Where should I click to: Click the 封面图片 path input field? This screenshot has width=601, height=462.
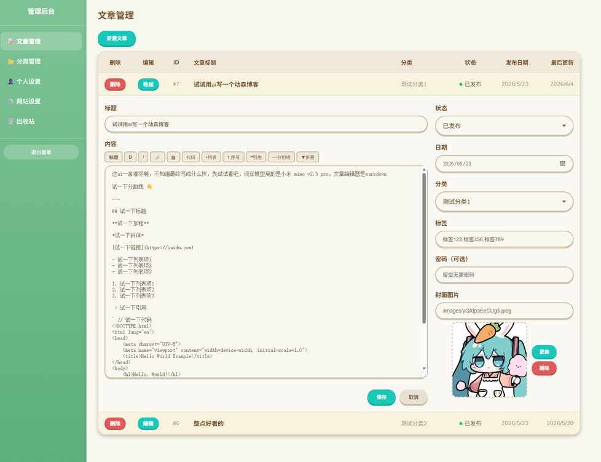tap(504, 311)
